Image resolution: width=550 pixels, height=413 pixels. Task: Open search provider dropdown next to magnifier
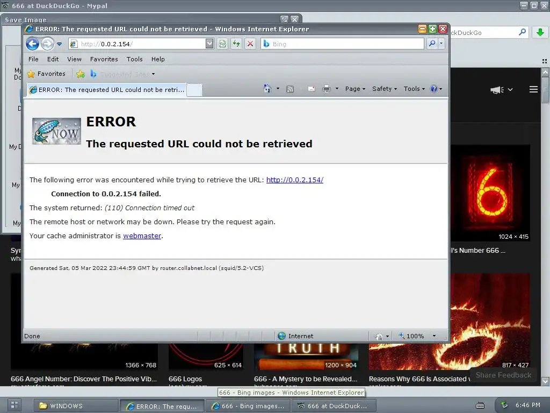point(441,44)
